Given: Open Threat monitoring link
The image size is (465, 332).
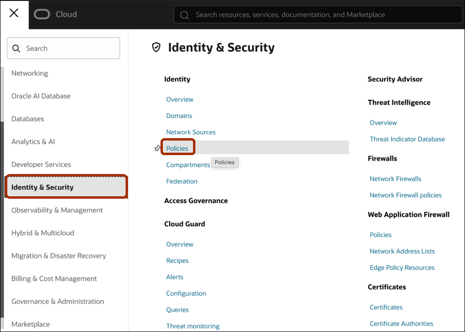Looking at the screenshot, I should [x=193, y=326].
